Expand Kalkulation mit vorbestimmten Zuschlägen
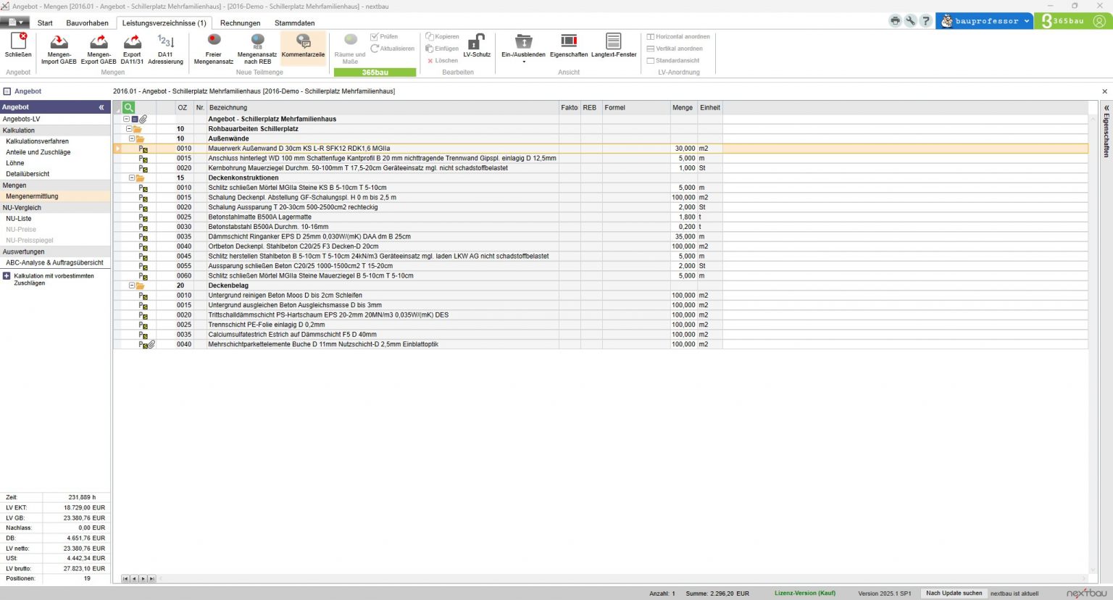 pyautogui.click(x=7, y=276)
